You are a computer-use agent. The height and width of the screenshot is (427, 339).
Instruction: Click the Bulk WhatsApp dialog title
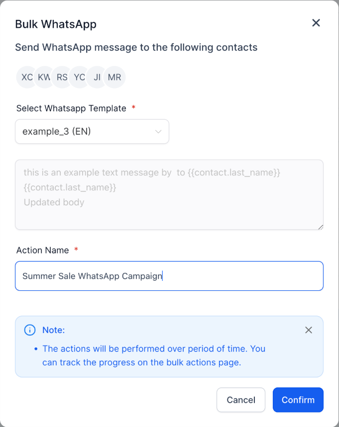click(x=56, y=24)
